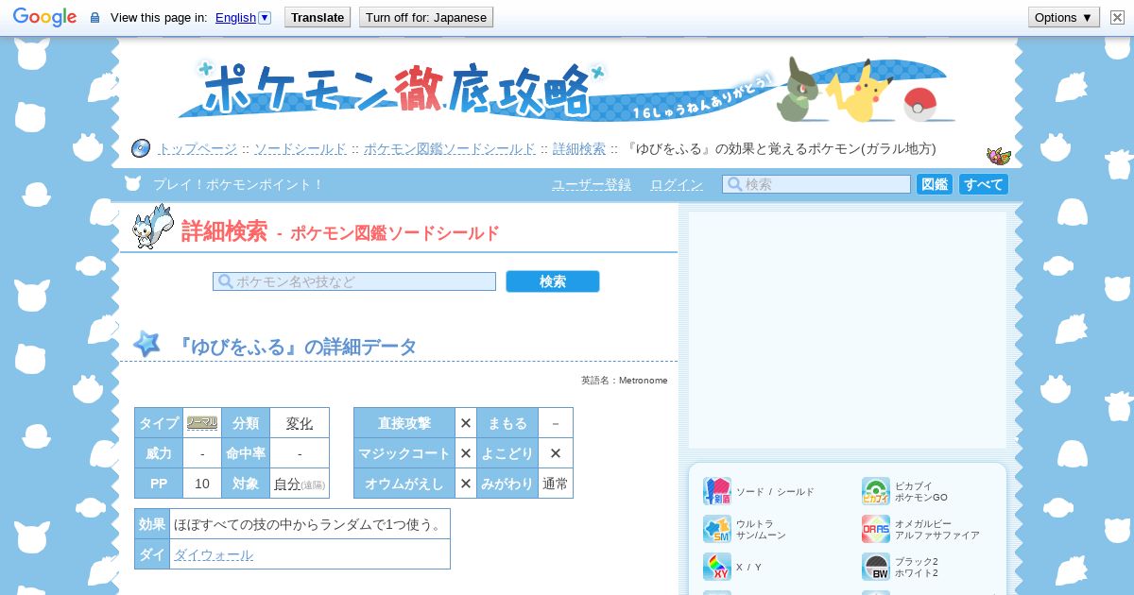Screen dimensions: 1134x595
Task: Click the ソード / シールド text link
Action: pos(775,492)
